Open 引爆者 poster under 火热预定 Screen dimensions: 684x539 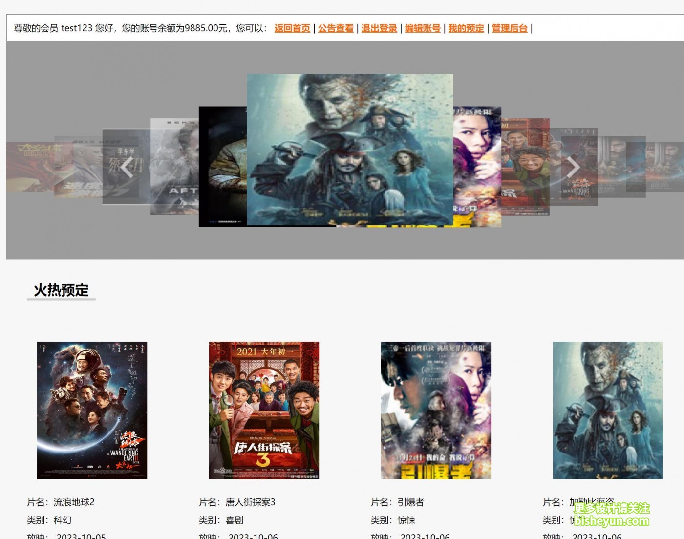click(x=436, y=410)
